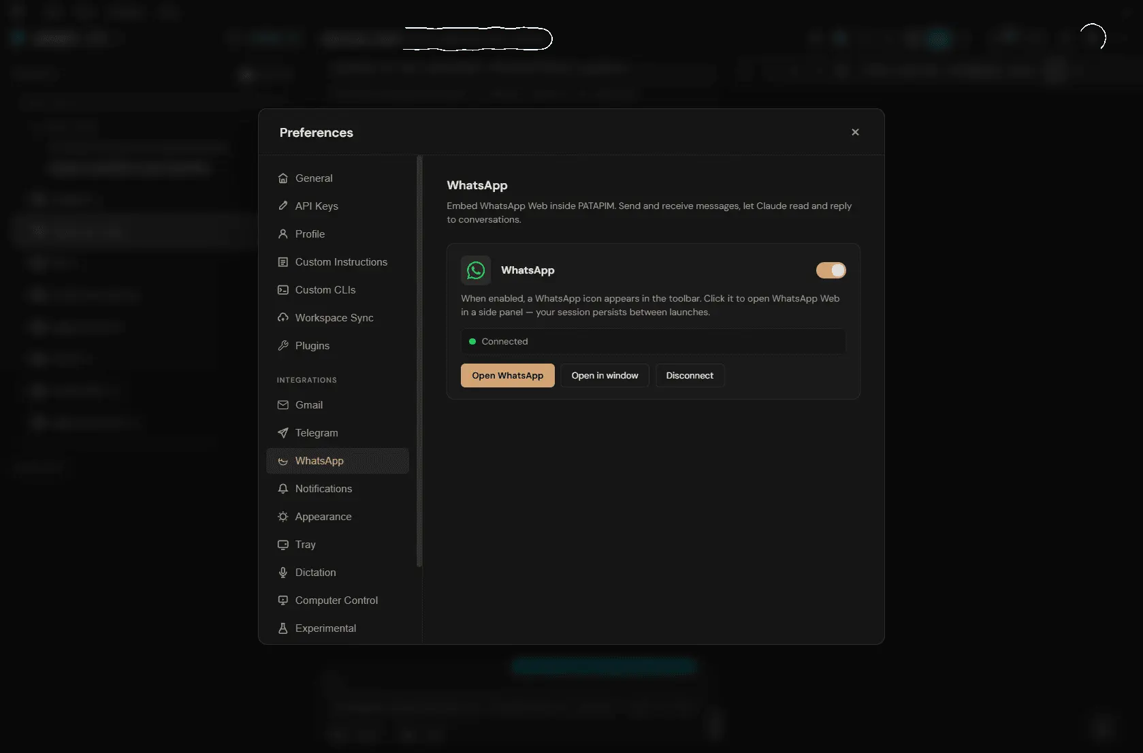
Task: Disable the WhatsApp integration toggle
Action: coord(831,270)
